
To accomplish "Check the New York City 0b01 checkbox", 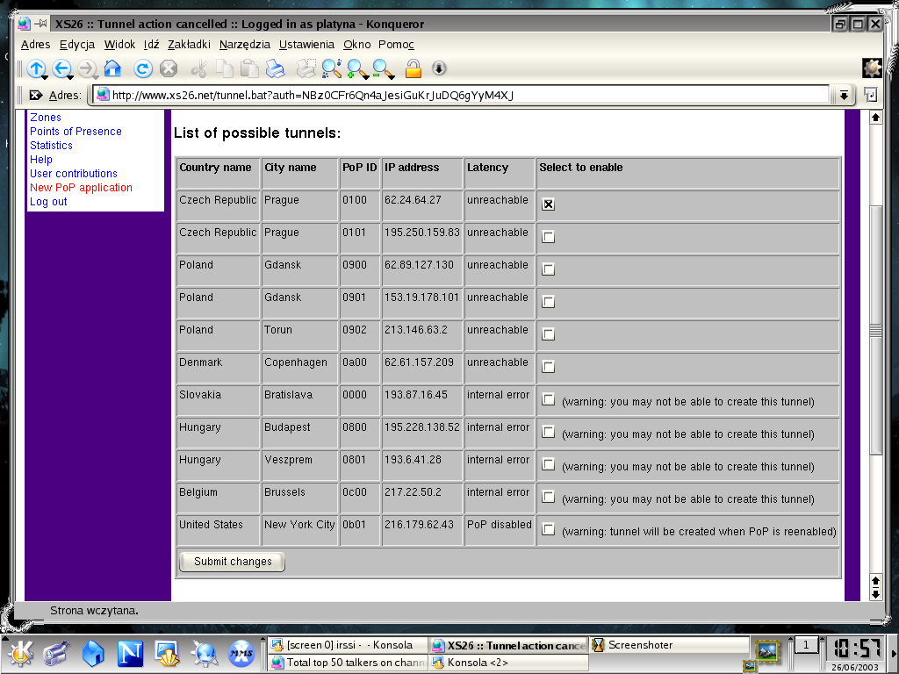I will (548, 529).
